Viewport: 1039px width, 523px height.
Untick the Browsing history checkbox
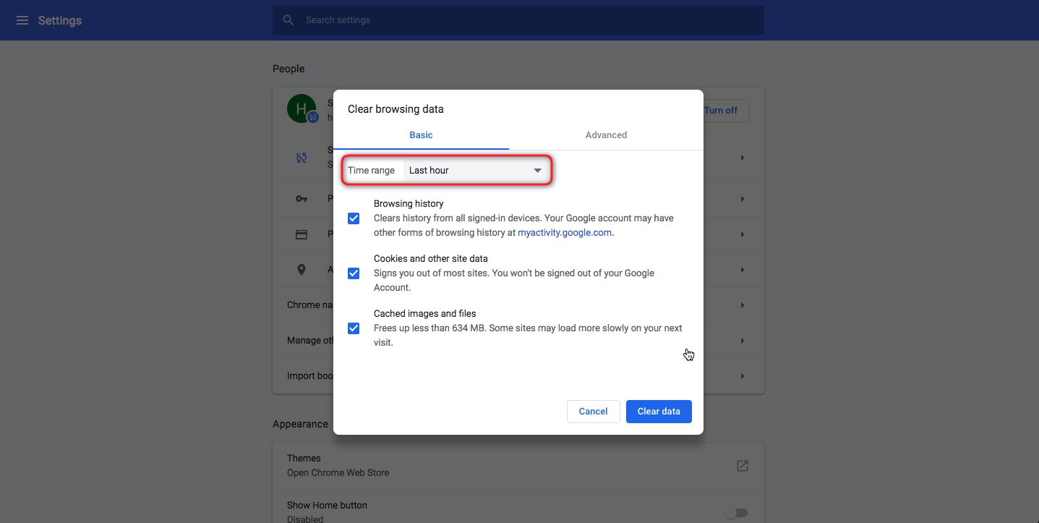[x=354, y=218]
